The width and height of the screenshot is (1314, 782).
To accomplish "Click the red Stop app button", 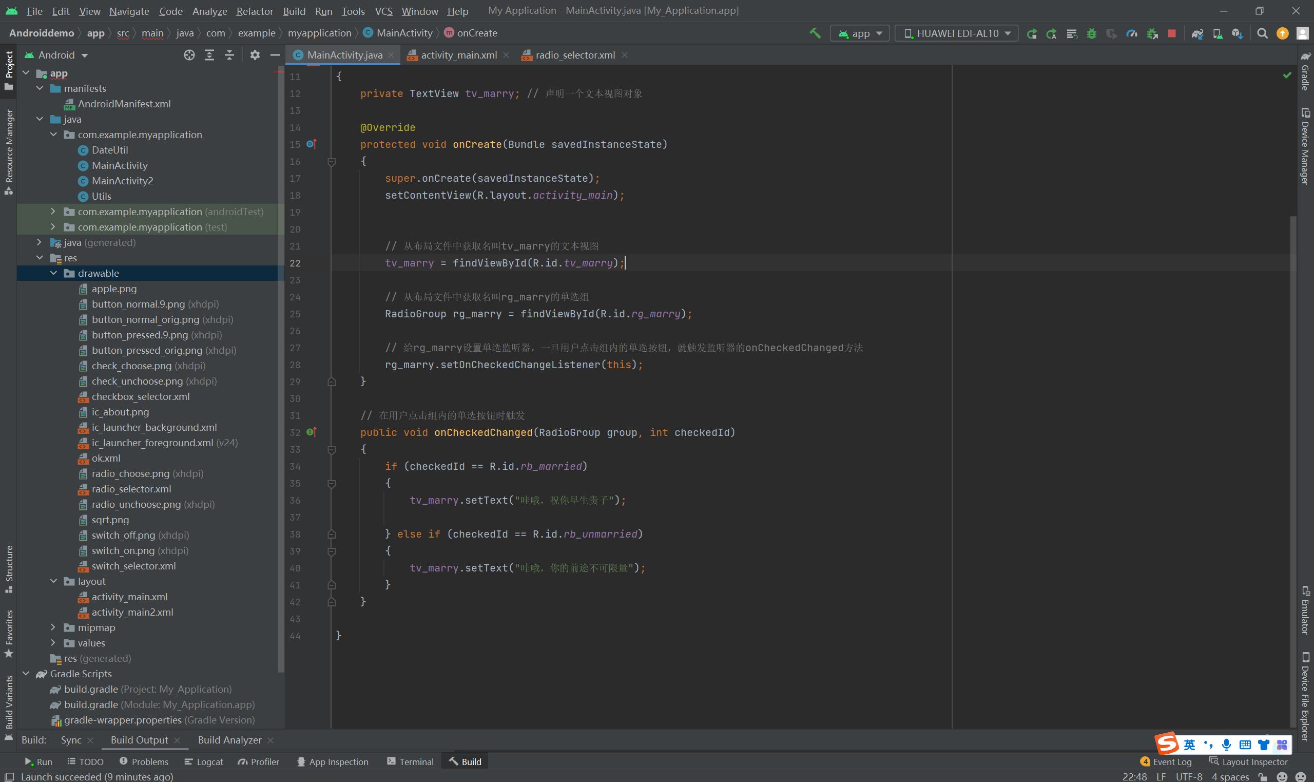I will click(x=1171, y=33).
